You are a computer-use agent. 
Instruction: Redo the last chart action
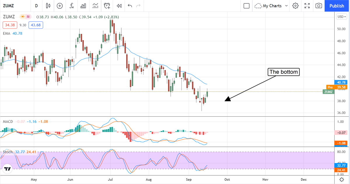[x=138, y=6]
